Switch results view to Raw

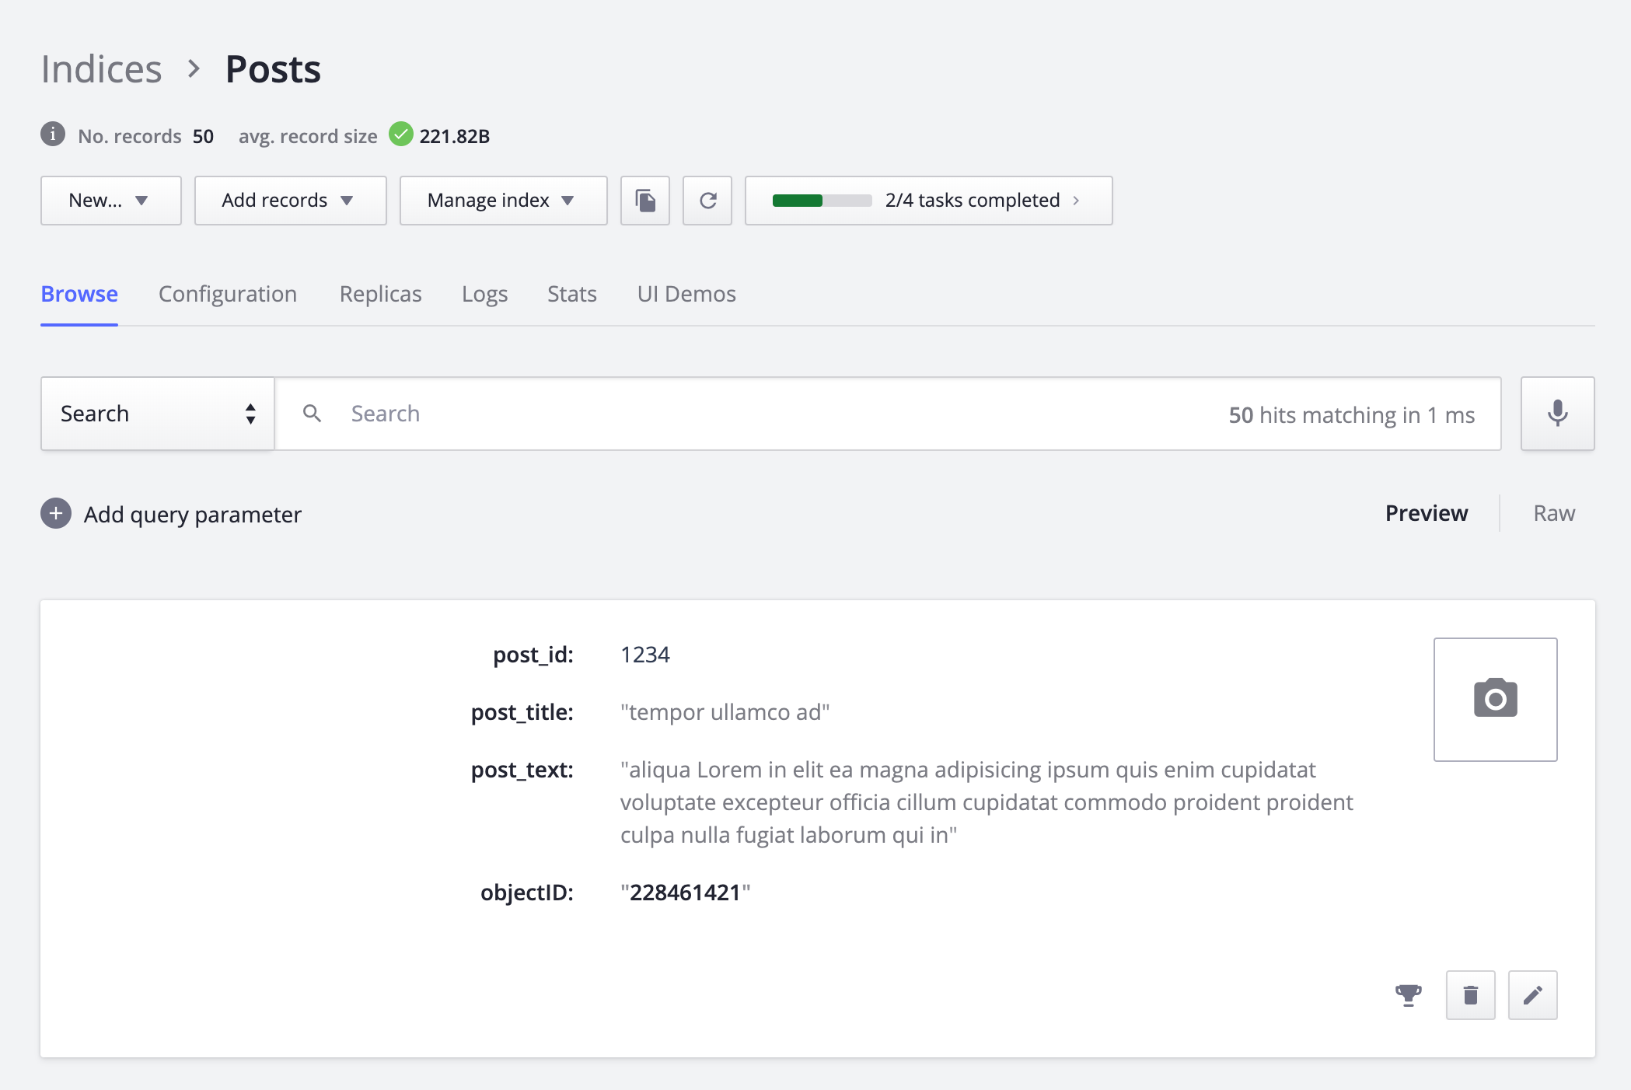tap(1553, 513)
